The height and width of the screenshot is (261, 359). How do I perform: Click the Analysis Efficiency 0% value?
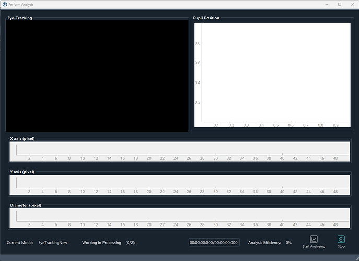coord(288,243)
